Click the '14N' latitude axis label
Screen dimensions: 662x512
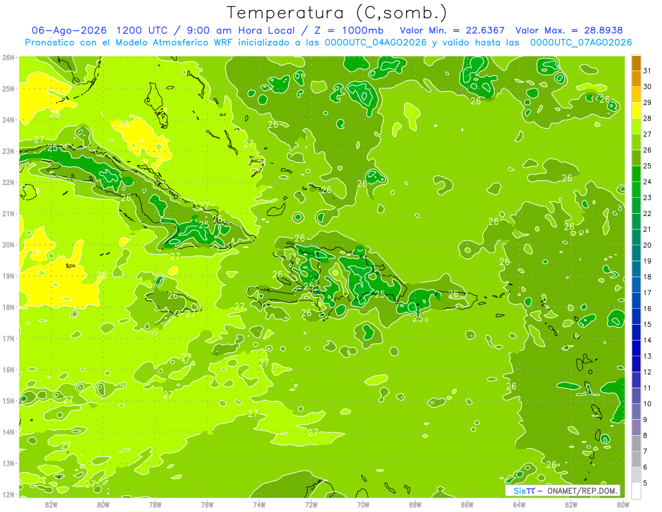click(8, 432)
